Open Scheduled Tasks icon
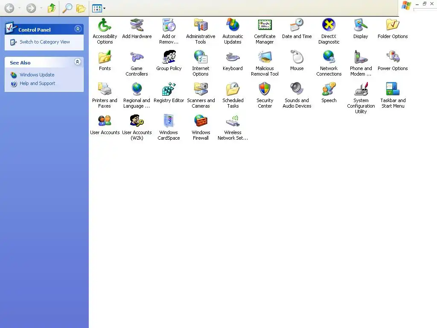 (x=233, y=89)
